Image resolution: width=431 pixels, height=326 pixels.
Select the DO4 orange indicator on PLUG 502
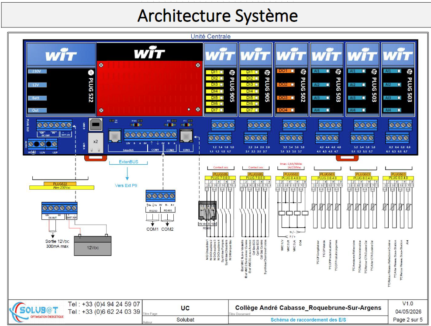point(286,110)
